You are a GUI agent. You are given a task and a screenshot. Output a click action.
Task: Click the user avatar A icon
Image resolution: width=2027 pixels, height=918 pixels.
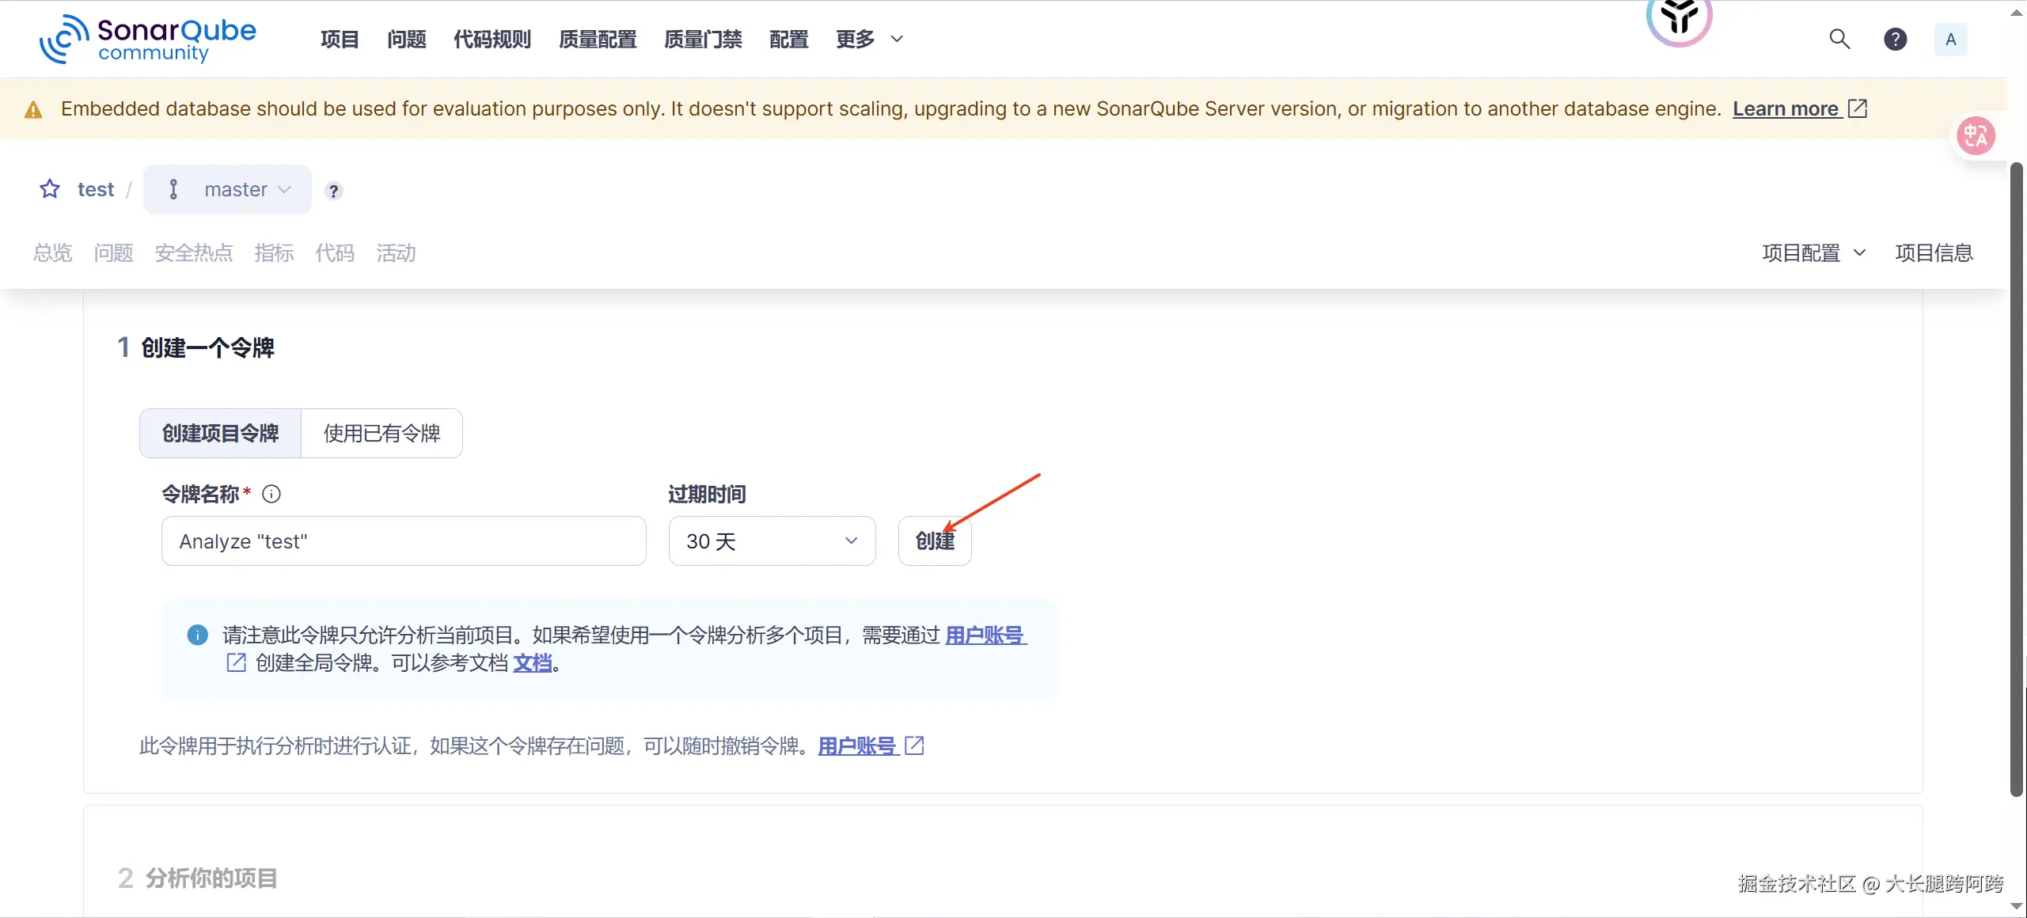click(x=1950, y=39)
